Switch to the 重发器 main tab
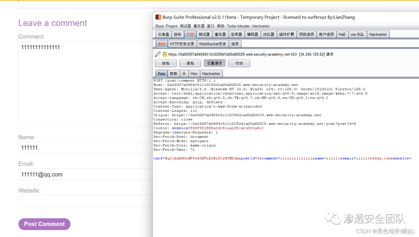Viewport: 419px width, 237px height. [x=220, y=34]
